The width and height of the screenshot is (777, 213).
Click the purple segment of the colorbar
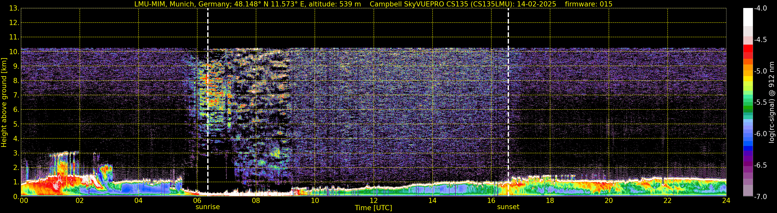point(748,158)
